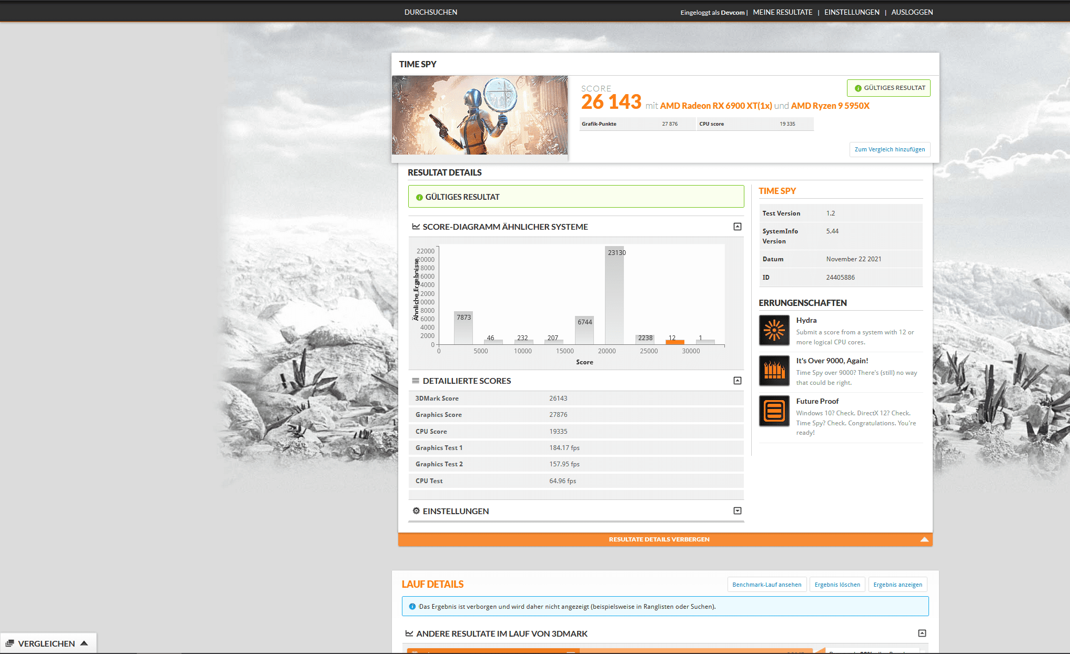Click the Hydra achievement title
The image size is (1070, 654).
(x=806, y=320)
